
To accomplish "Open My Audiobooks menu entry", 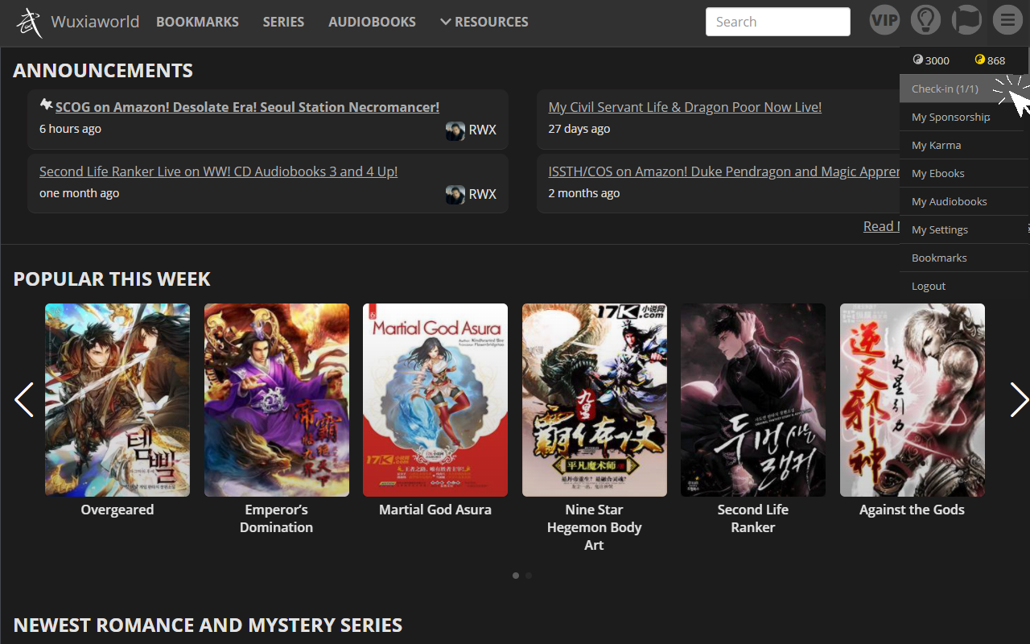I will click(964, 201).
